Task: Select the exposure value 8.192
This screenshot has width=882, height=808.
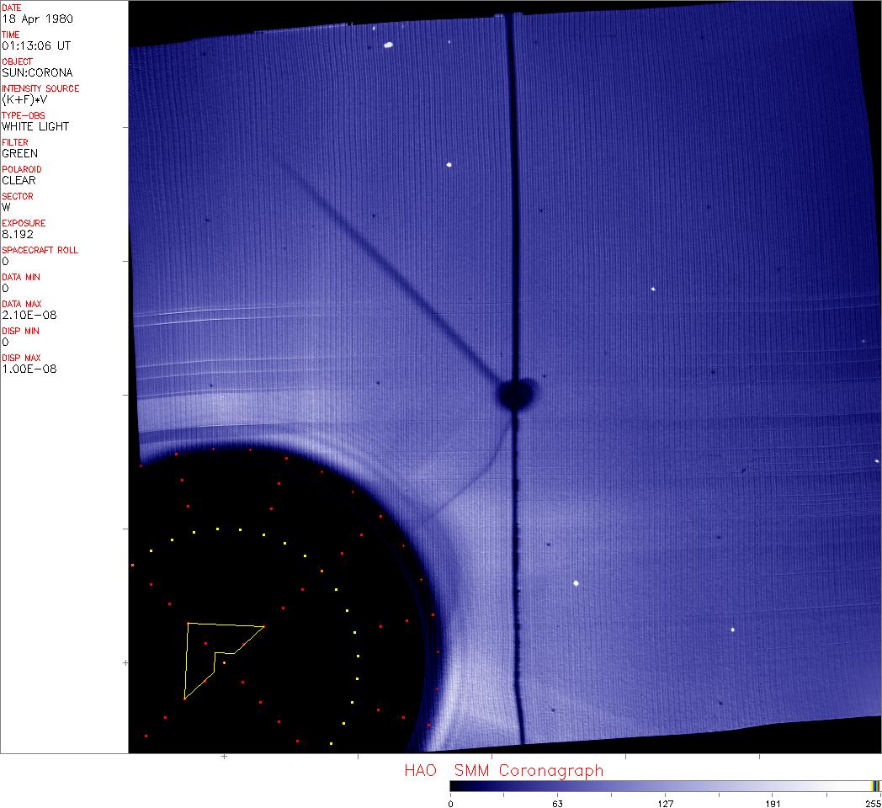Action: pos(18,234)
